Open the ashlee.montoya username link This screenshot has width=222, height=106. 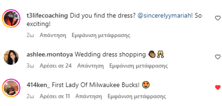pos(50,55)
